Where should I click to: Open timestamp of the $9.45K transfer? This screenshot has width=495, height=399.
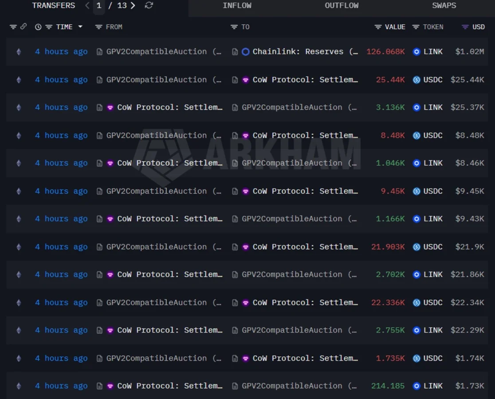61,191
